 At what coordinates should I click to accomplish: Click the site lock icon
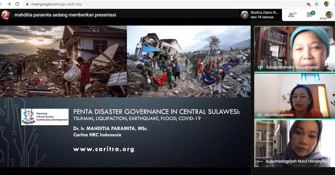click(x=27, y=4)
